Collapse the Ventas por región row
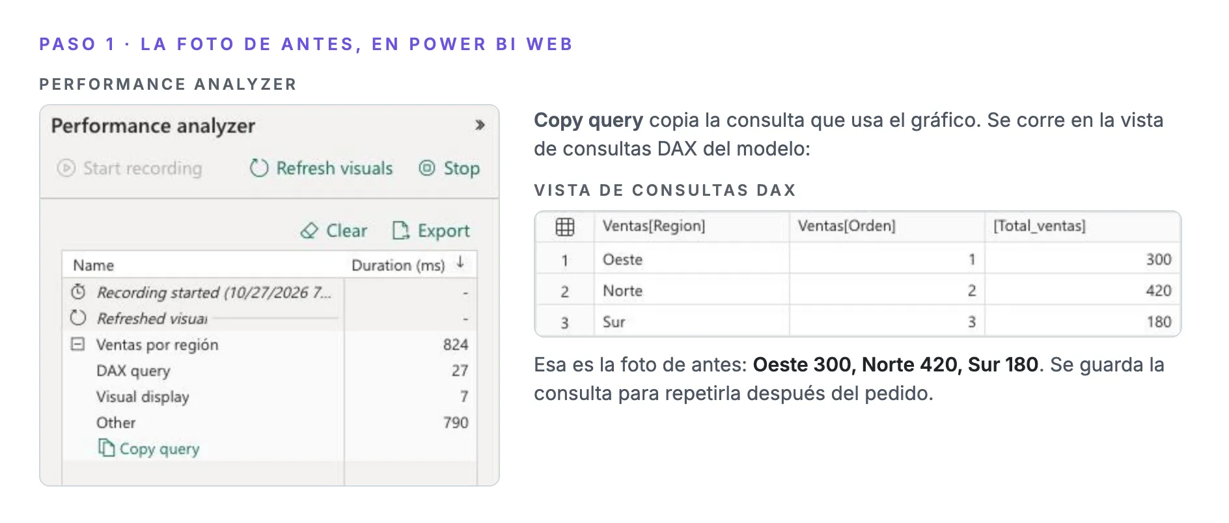 [x=77, y=344]
